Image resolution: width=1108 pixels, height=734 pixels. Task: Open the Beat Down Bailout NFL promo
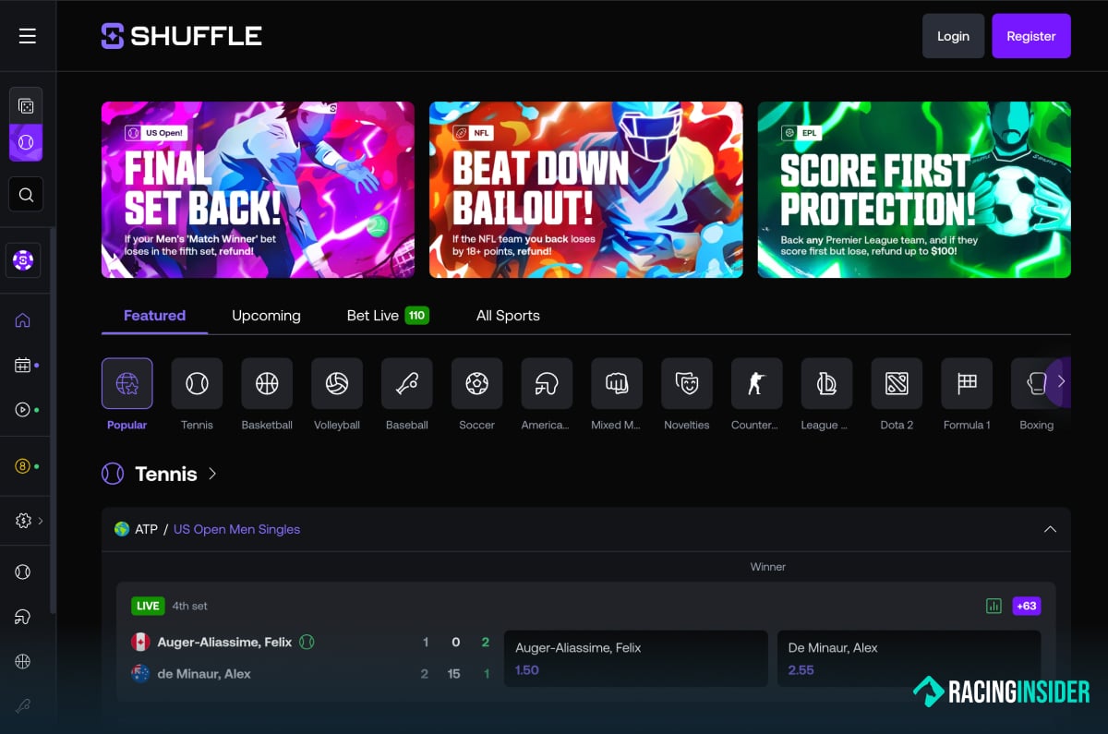click(x=585, y=189)
